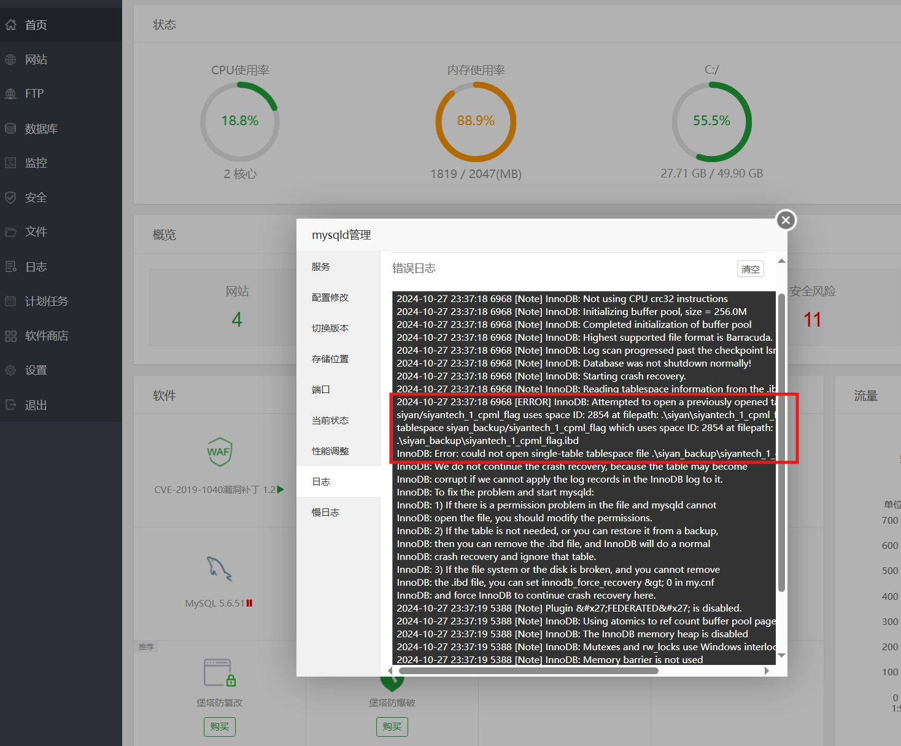Screen dimensions: 901x746
Task: Open 首页 in the sidebar menu
Action: tap(61, 25)
